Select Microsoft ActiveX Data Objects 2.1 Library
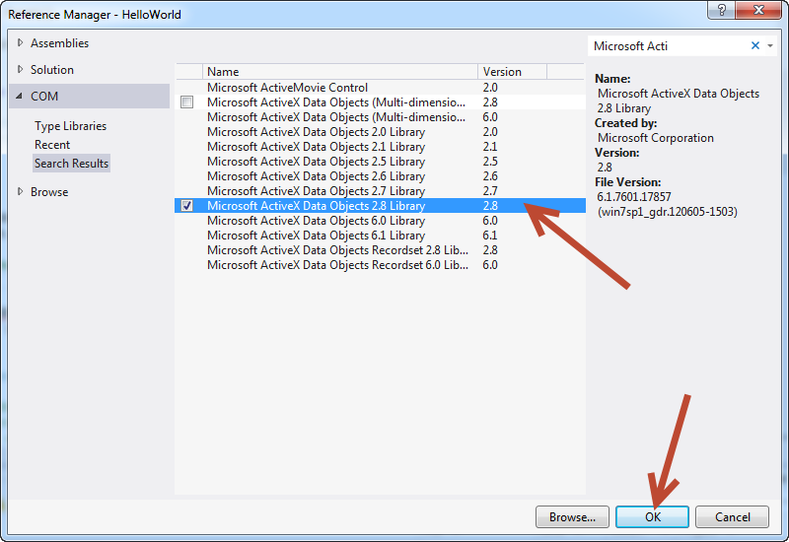Screen dimensions: 789x542 click(380, 147)
